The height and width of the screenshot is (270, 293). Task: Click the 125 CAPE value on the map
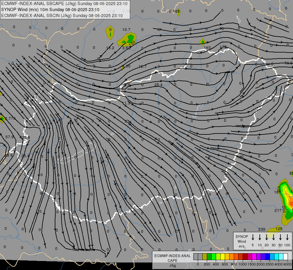(279, 229)
